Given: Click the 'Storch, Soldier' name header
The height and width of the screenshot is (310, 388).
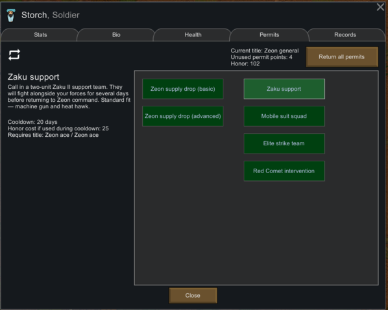Looking at the screenshot, I should [x=51, y=15].
